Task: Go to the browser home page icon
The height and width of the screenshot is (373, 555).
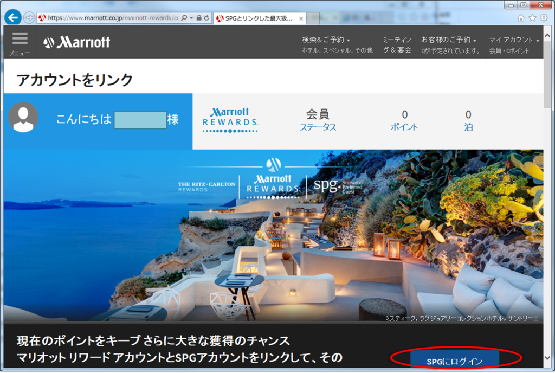Action: click(521, 18)
